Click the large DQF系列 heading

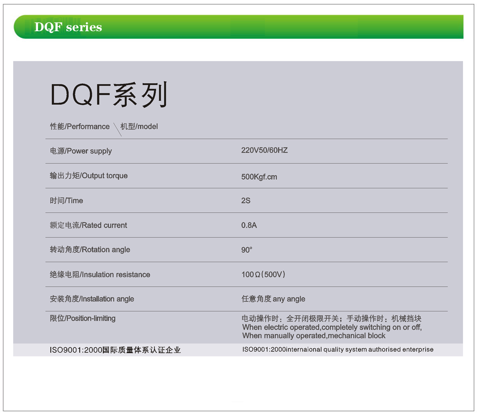[108, 95]
